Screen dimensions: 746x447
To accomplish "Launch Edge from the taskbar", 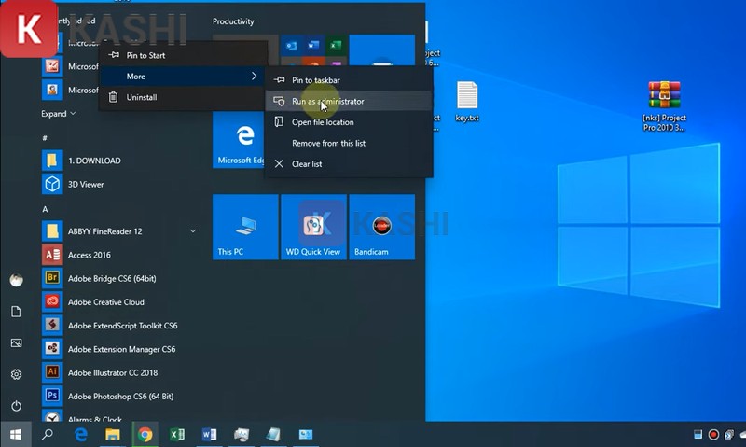I will coord(81,434).
